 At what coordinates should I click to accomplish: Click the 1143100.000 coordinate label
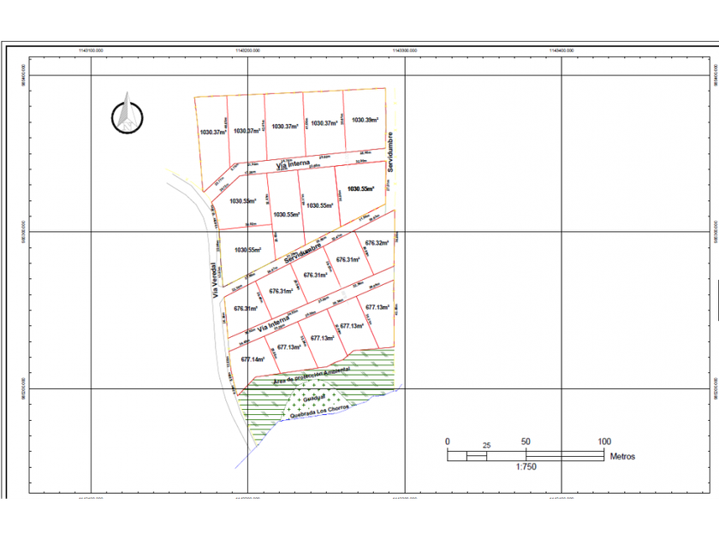coord(91,50)
